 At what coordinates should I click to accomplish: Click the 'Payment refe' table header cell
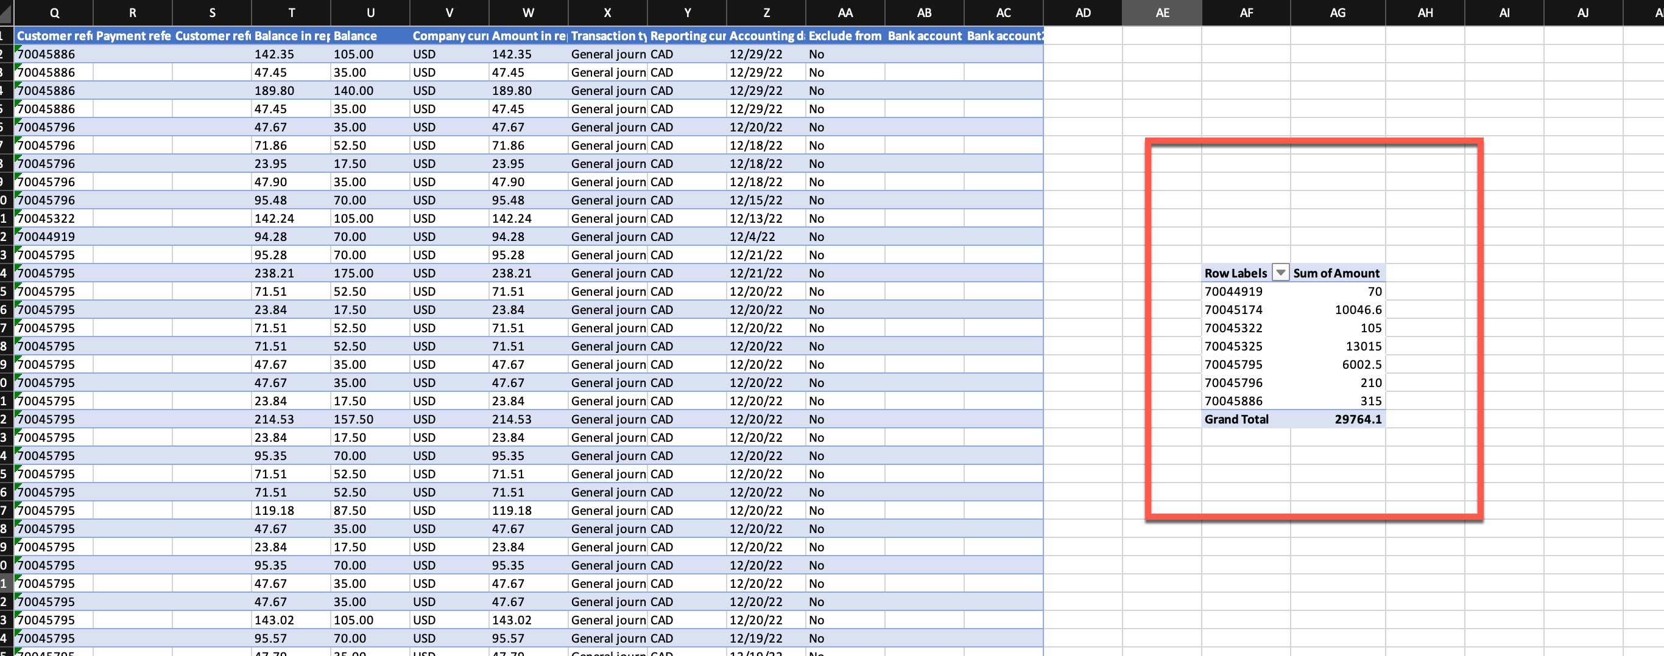point(133,36)
